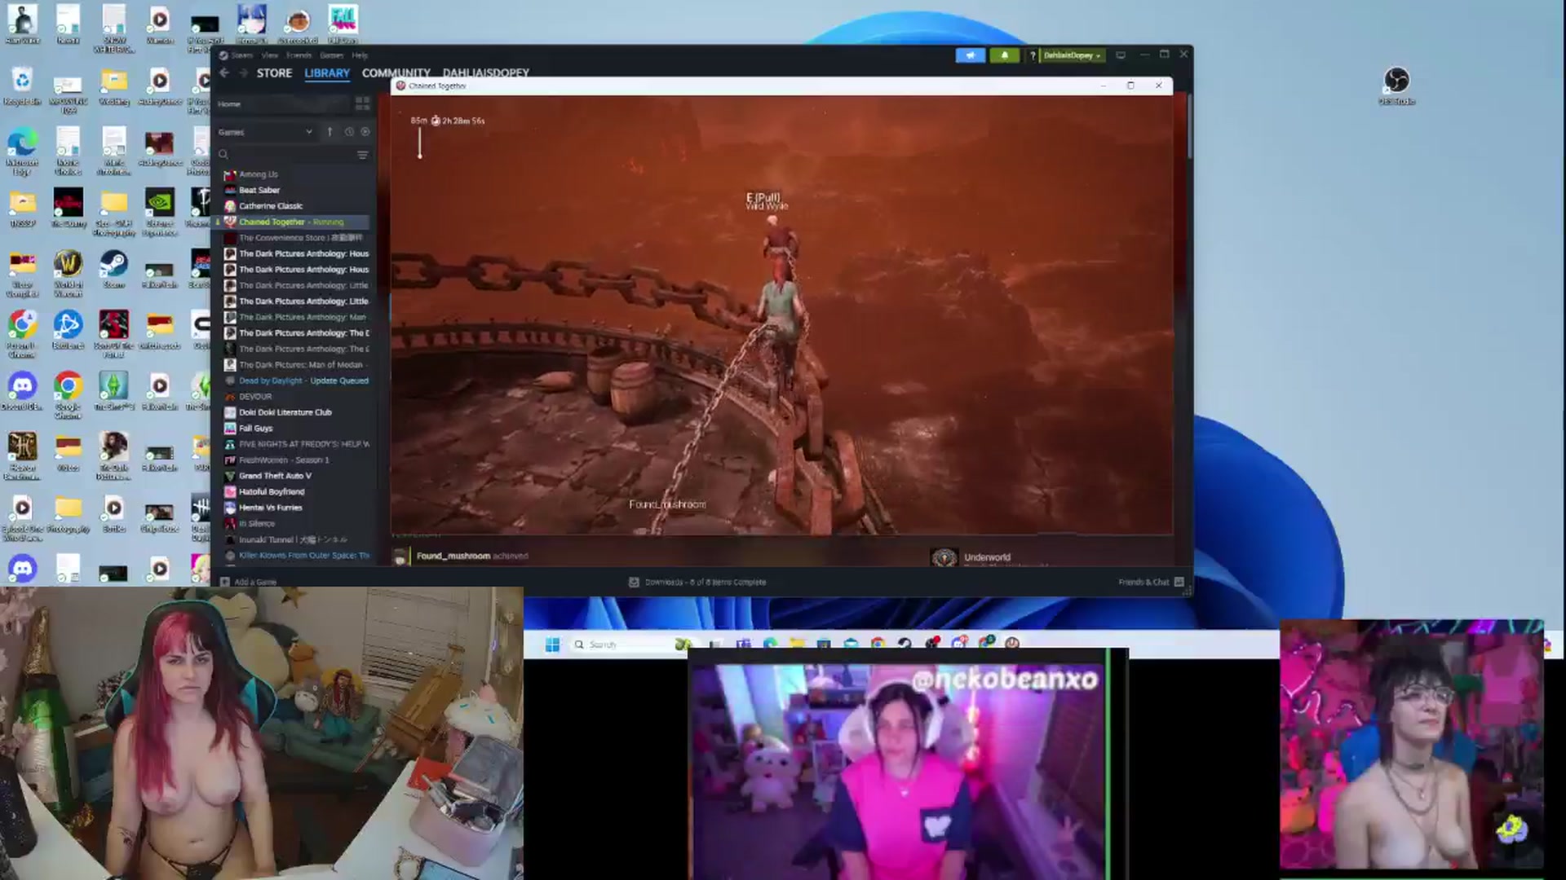Viewport: 1566px width, 880px height.
Task: Open the View menu in Steam
Action: tap(269, 55)
